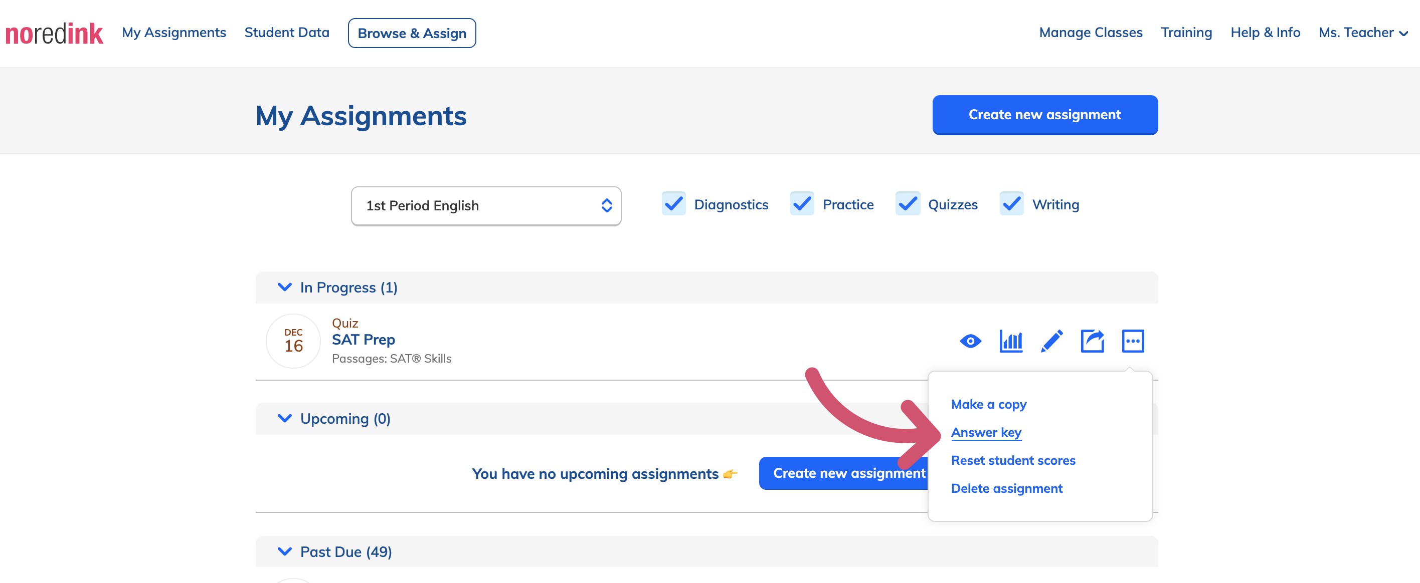Screen dimensions: 1420x583
Task: Expand the Upcoming section chevron
Action: [x=284, y=417]
